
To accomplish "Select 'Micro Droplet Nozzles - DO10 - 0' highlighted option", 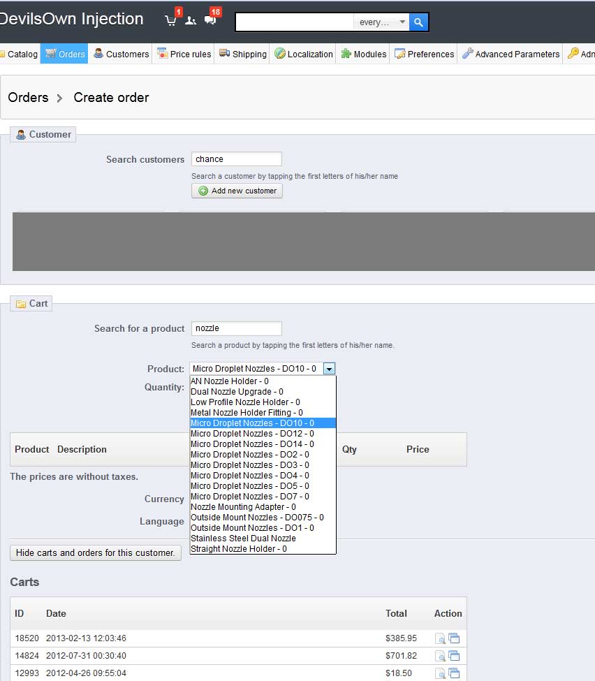I will 263,423.
